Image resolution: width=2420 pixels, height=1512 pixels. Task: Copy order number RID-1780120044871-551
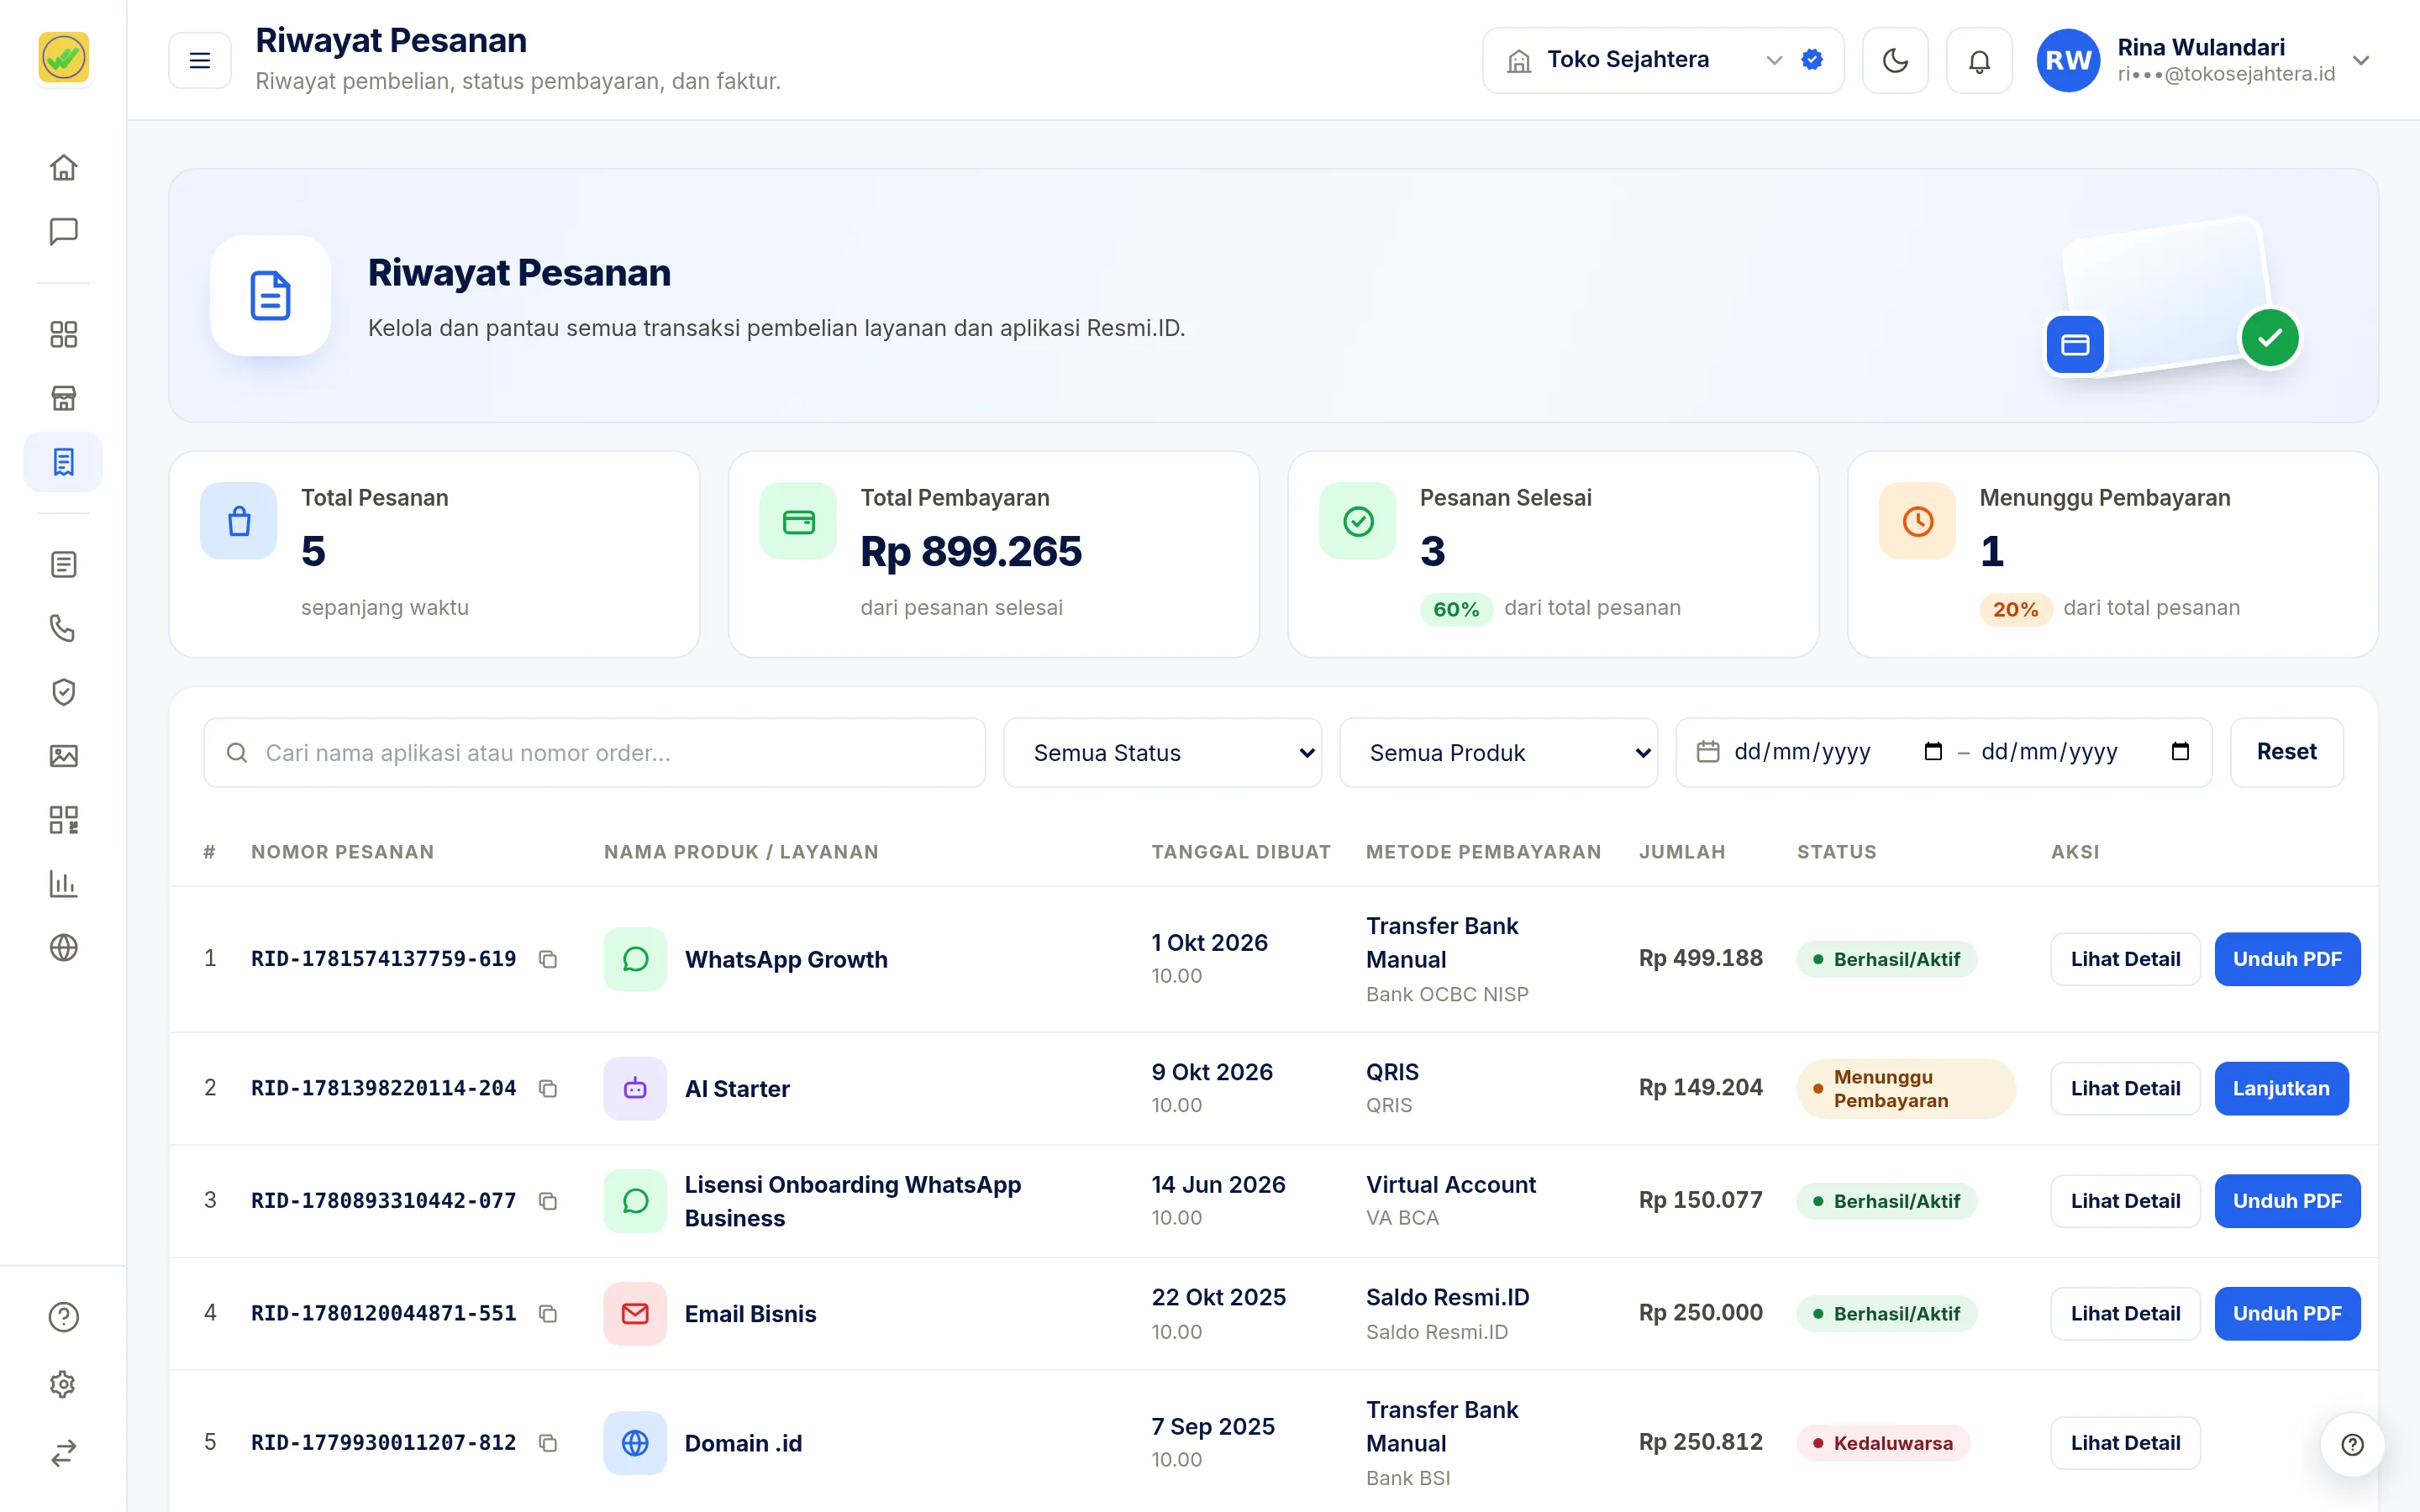(x=548, y=1313)
